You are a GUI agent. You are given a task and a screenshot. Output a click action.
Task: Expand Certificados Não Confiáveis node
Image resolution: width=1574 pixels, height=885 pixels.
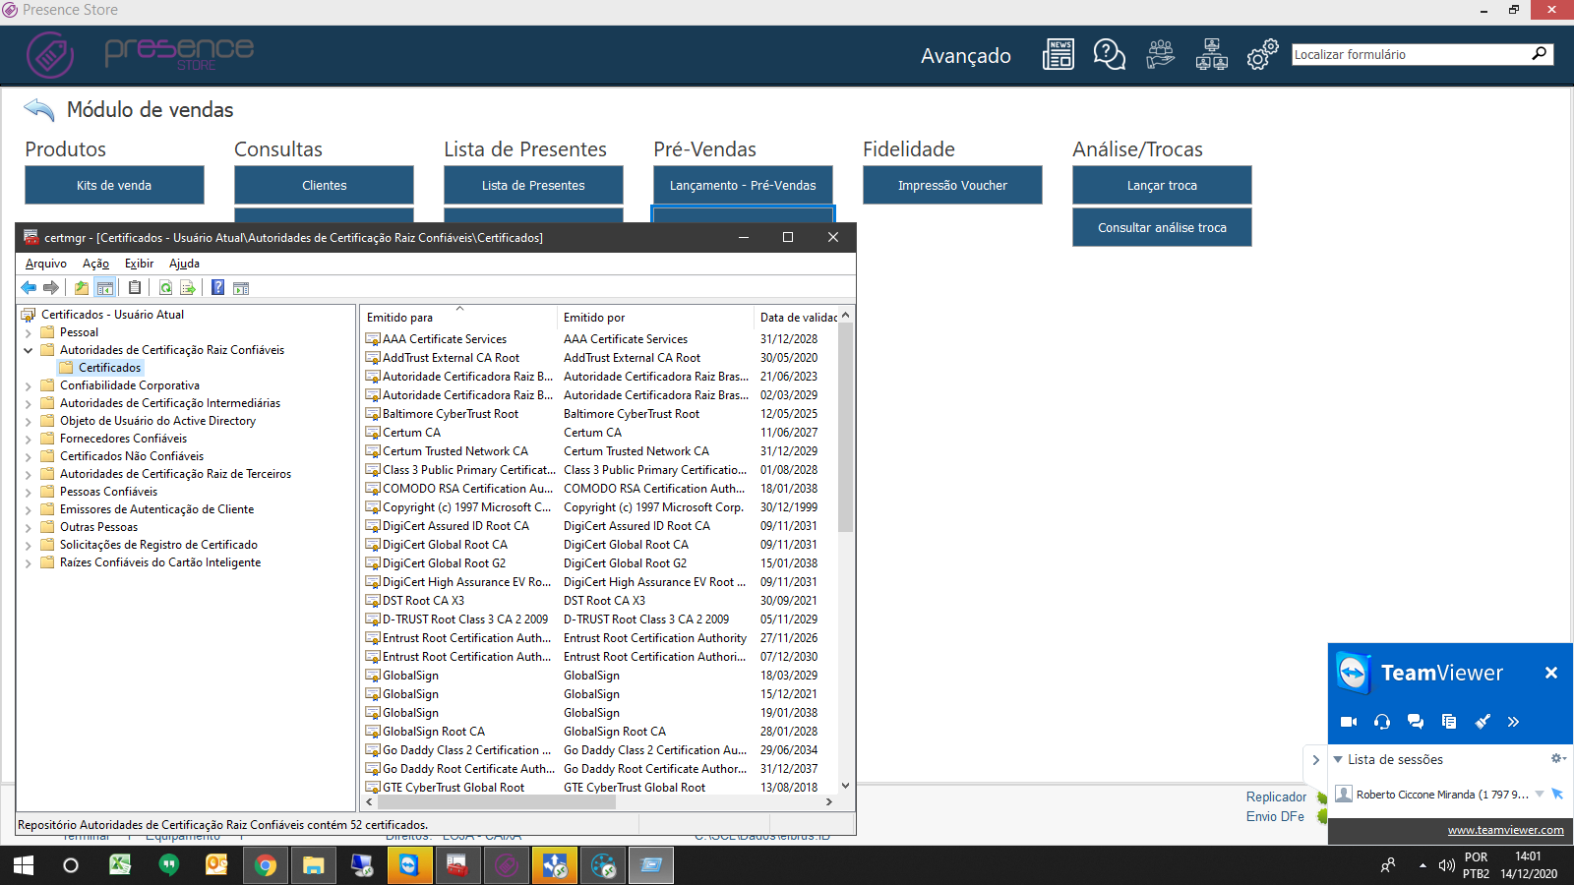29,457
